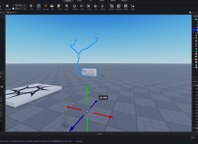The image size is (198, 144).
Task: Open the Material picker
Action: [x=74, y=6]
